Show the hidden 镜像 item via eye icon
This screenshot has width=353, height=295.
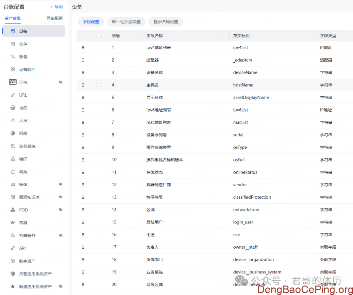pyautogui.click(x=60, y=184)
